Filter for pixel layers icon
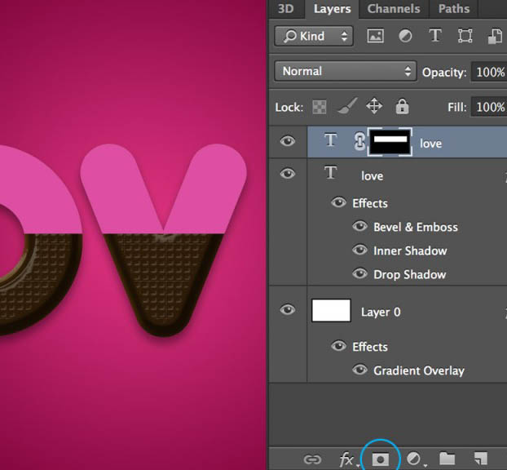 376,36
